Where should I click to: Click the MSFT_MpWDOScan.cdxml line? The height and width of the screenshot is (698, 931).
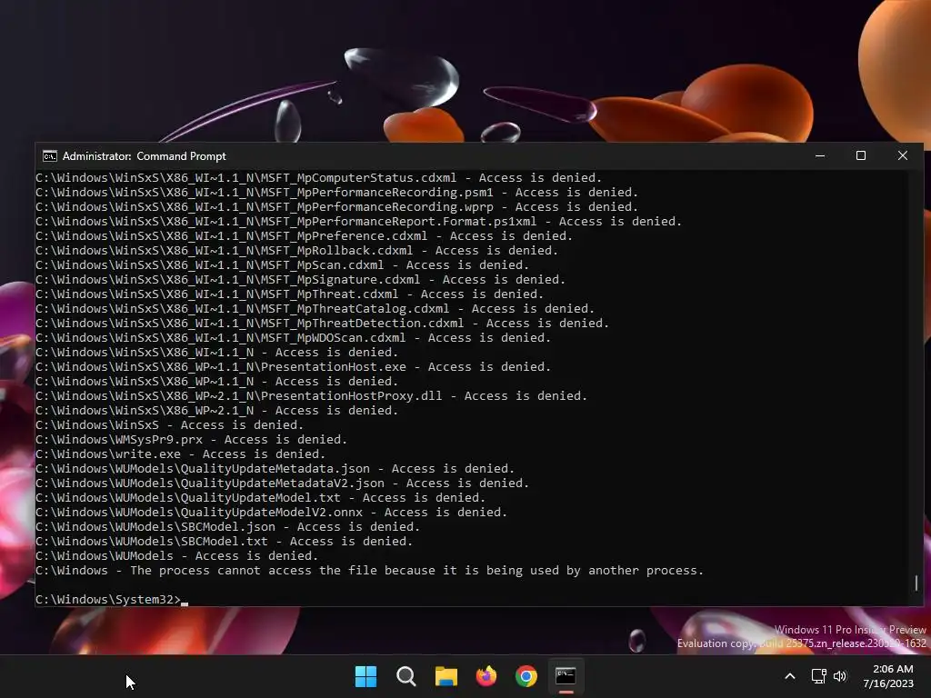(x=294, y=338)
